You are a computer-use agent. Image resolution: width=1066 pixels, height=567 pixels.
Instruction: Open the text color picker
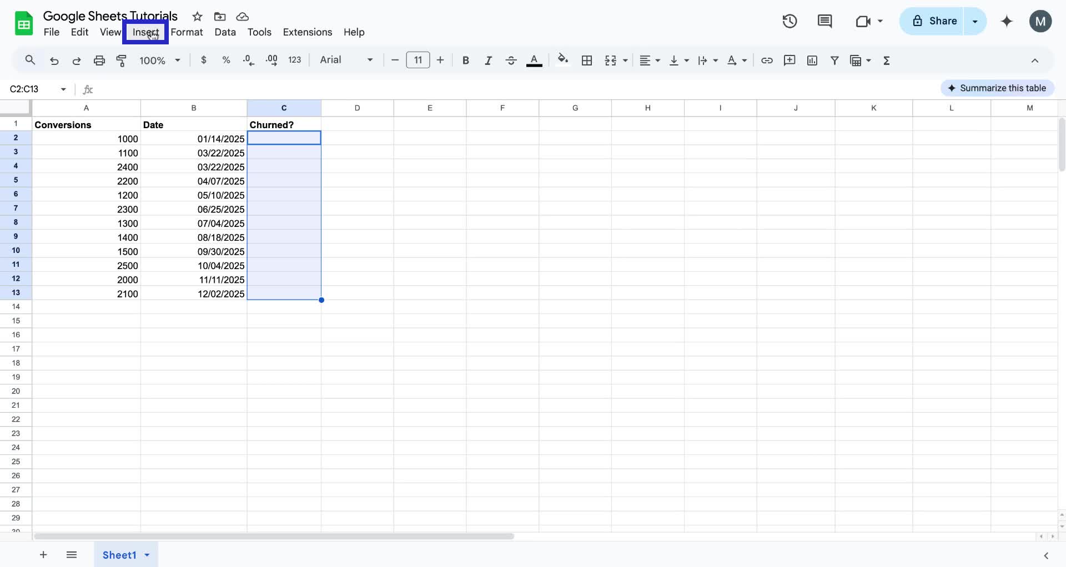pos(534,60)
